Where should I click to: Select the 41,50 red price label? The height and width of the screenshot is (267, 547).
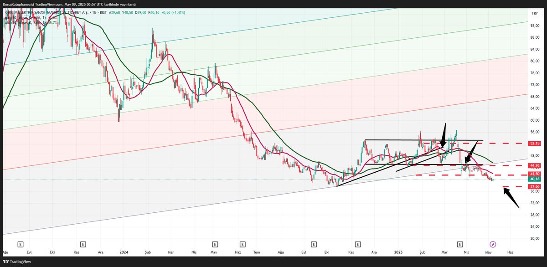[535, 174]
